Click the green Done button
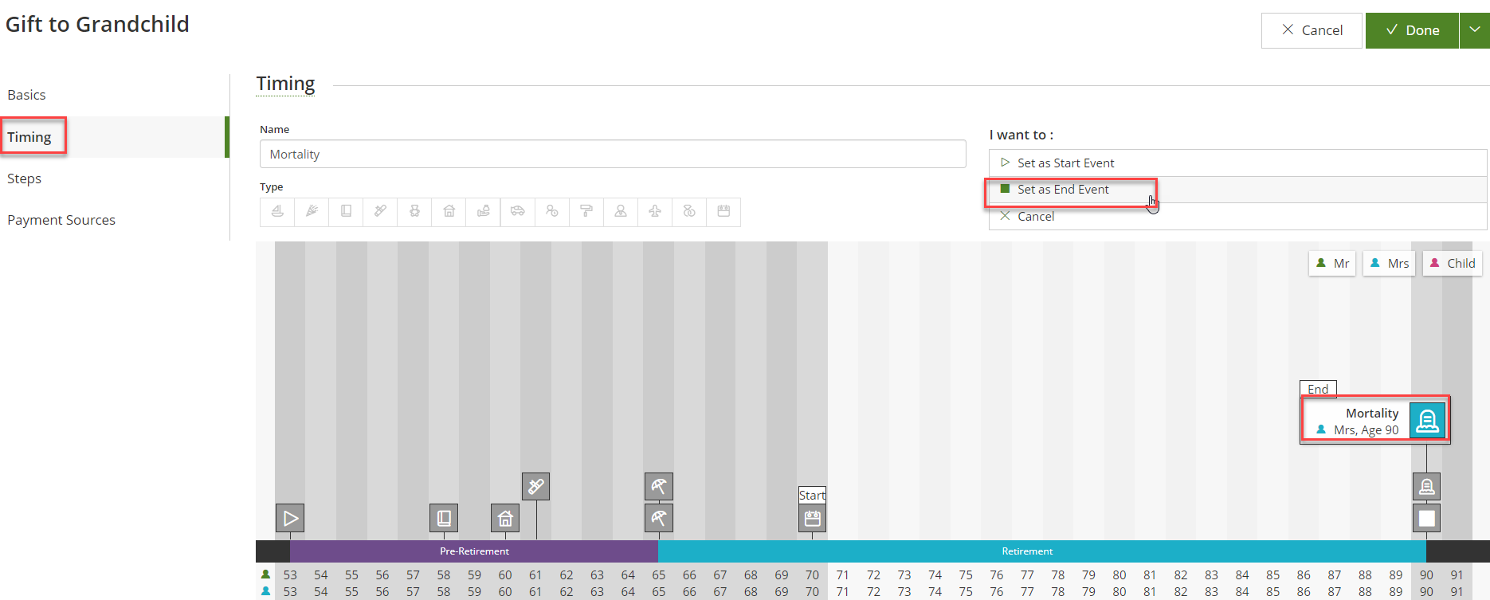The image size is (1490, 600). pos(1412,30)
